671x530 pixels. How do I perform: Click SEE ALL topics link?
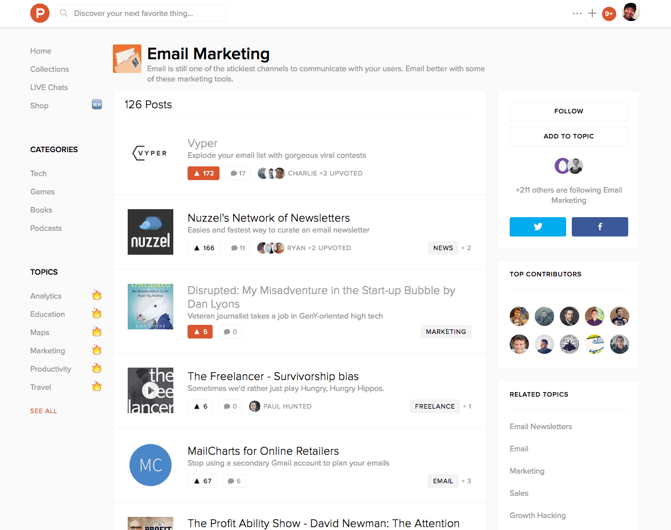point(44,411)
